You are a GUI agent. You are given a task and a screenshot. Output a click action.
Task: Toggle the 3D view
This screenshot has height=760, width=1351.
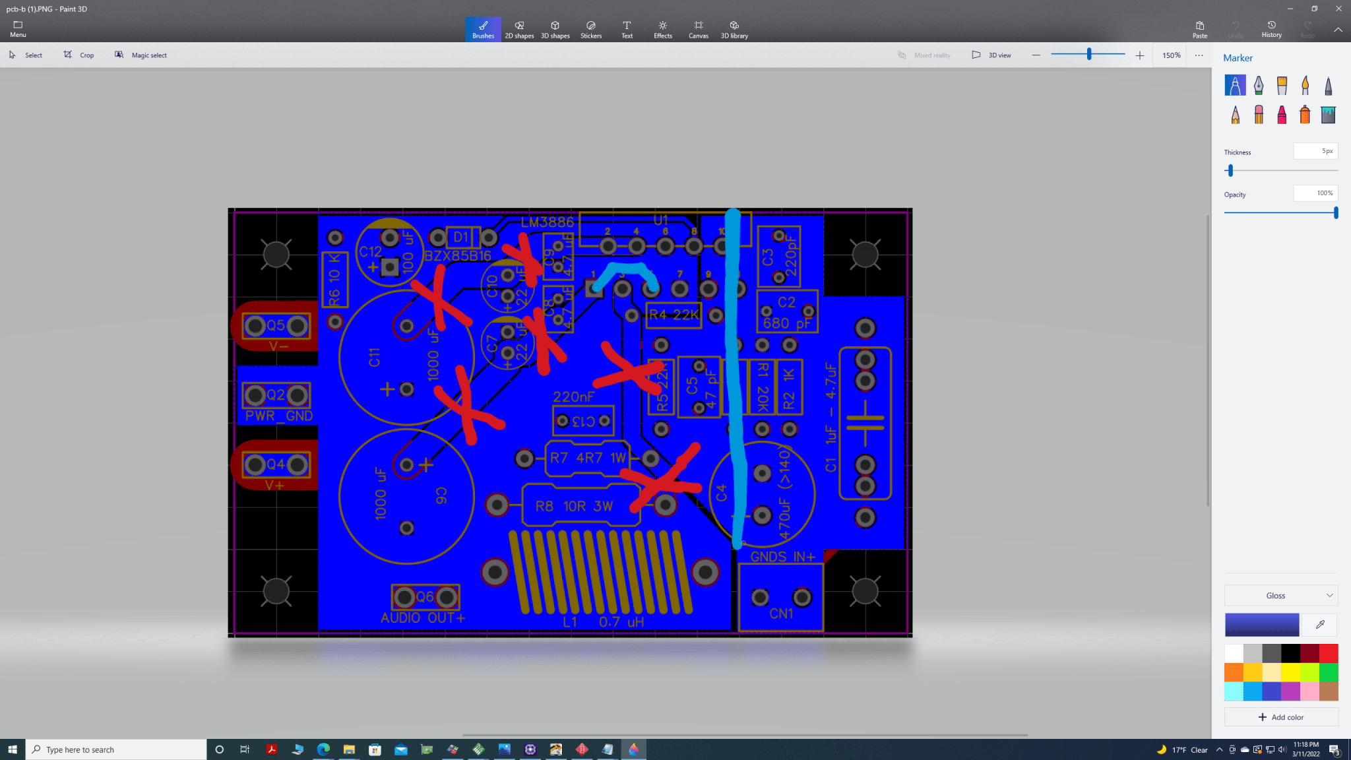tap(991, 55)
